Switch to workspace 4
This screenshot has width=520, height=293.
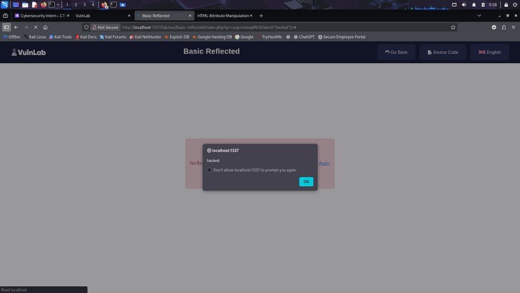[93, 4]
